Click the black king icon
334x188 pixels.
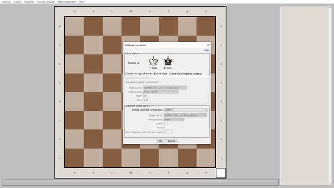168,61
